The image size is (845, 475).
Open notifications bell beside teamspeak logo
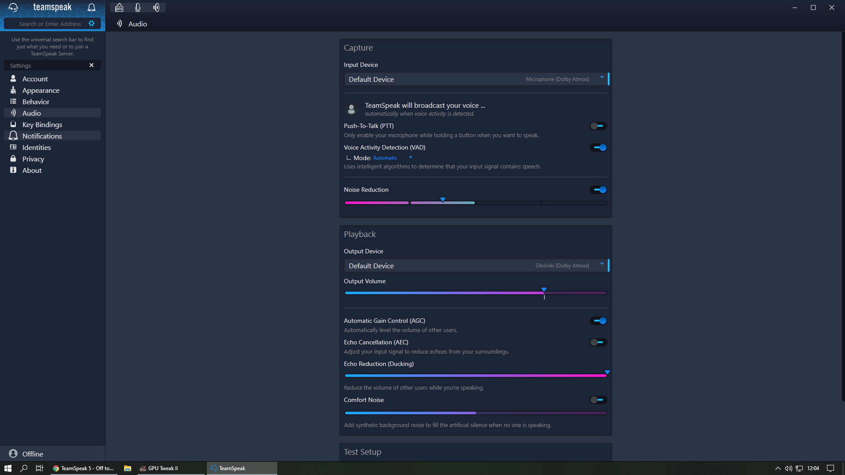point(92,7)
